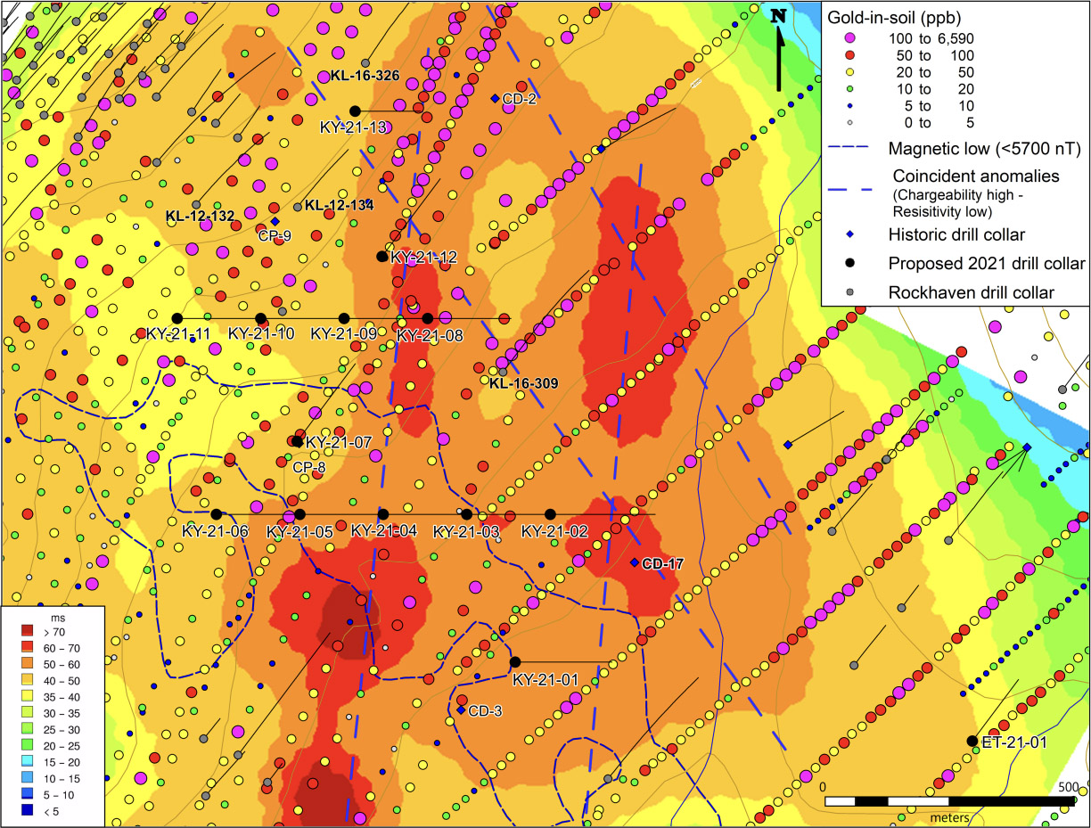Click the yellow 20 to 50 legend circle

pos(849,72)
